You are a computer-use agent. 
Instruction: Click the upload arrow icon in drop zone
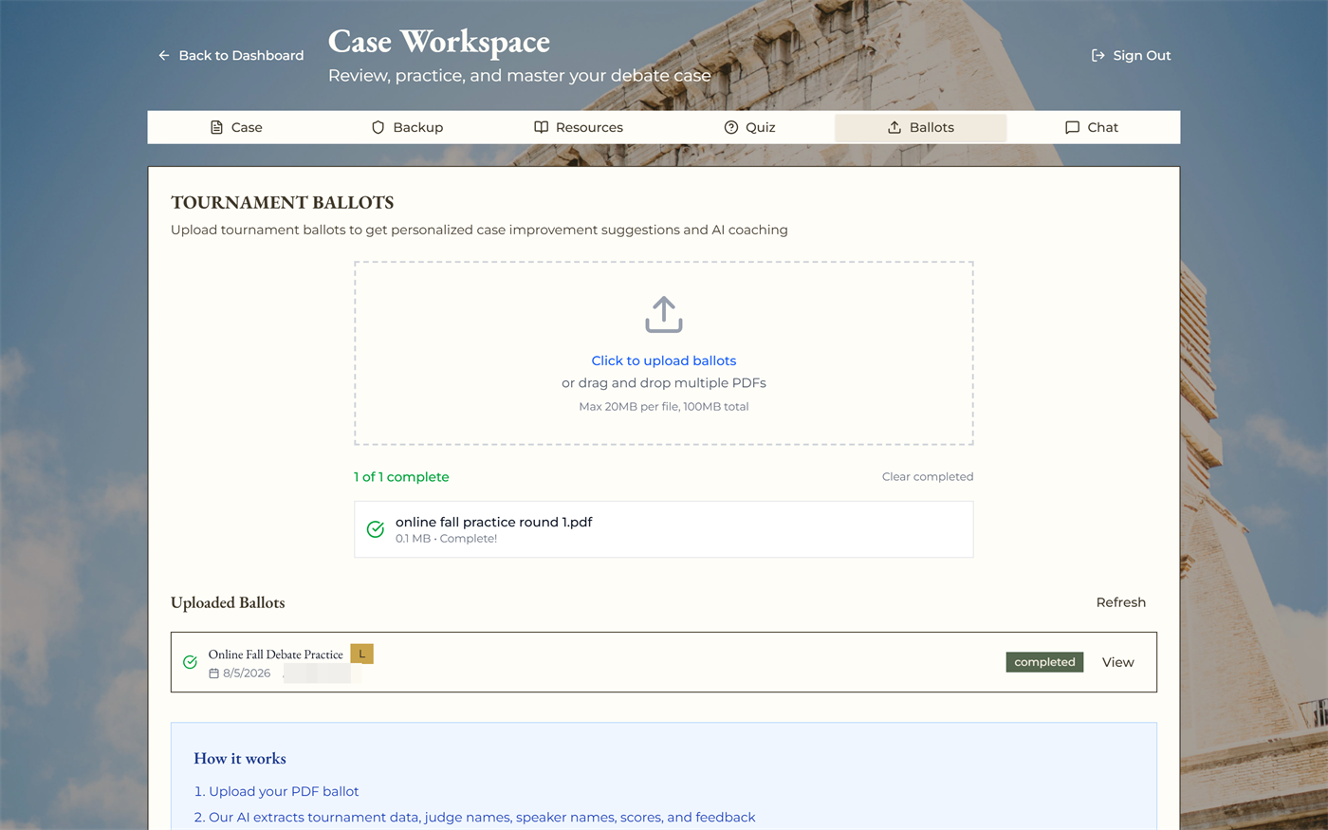pos(664,315)
